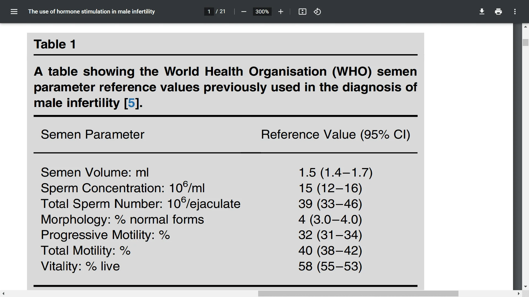Screen dimensions: 529x297
Task: Click the horizontal scrollbar left arrow
Action: point(3,294)
